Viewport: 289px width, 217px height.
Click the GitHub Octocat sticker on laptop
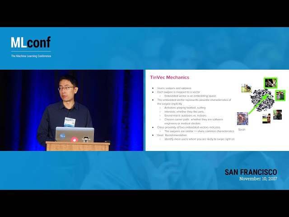pyautogui.click(x=86, y=139)
